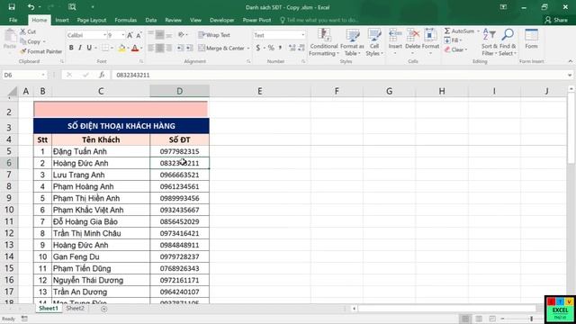Apply the red font color
This screenshot has height=324, width=576.
pos(135,48)
